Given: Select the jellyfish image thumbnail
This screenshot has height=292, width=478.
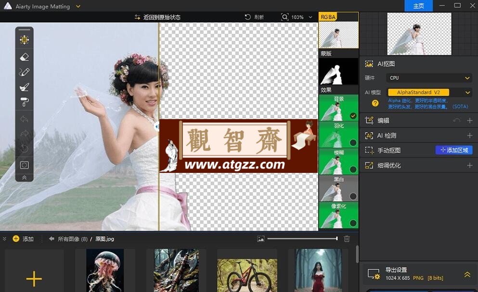Looking at the screenshot, I should coord(105,271).
